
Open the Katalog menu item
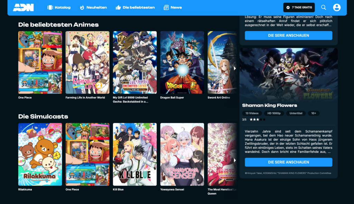tap(59, 8)
